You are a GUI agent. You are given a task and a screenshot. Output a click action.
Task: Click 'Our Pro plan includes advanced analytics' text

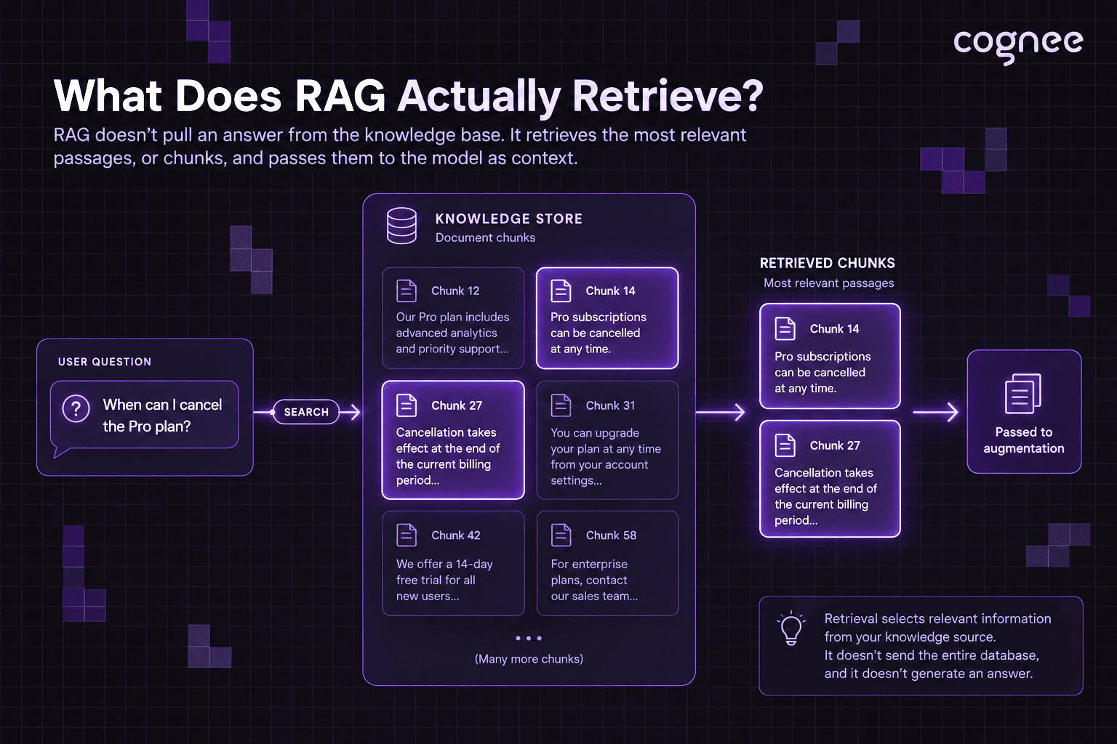coord(452,333)
